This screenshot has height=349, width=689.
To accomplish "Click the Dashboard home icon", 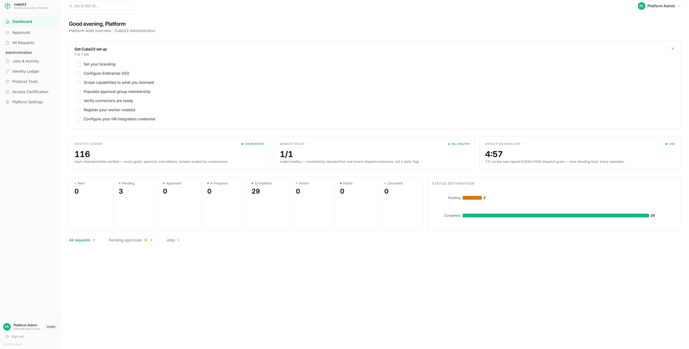I will tap(7, 21).
